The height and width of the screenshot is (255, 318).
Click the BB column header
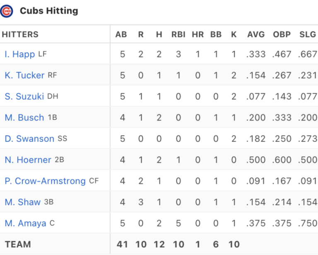coord(216,34)
